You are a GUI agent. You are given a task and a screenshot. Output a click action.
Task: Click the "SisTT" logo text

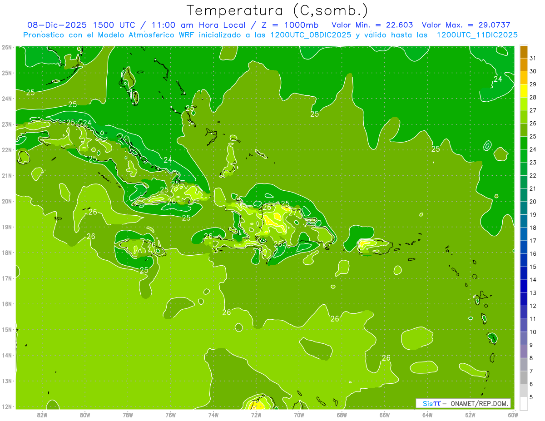click(x=431, y=403)
